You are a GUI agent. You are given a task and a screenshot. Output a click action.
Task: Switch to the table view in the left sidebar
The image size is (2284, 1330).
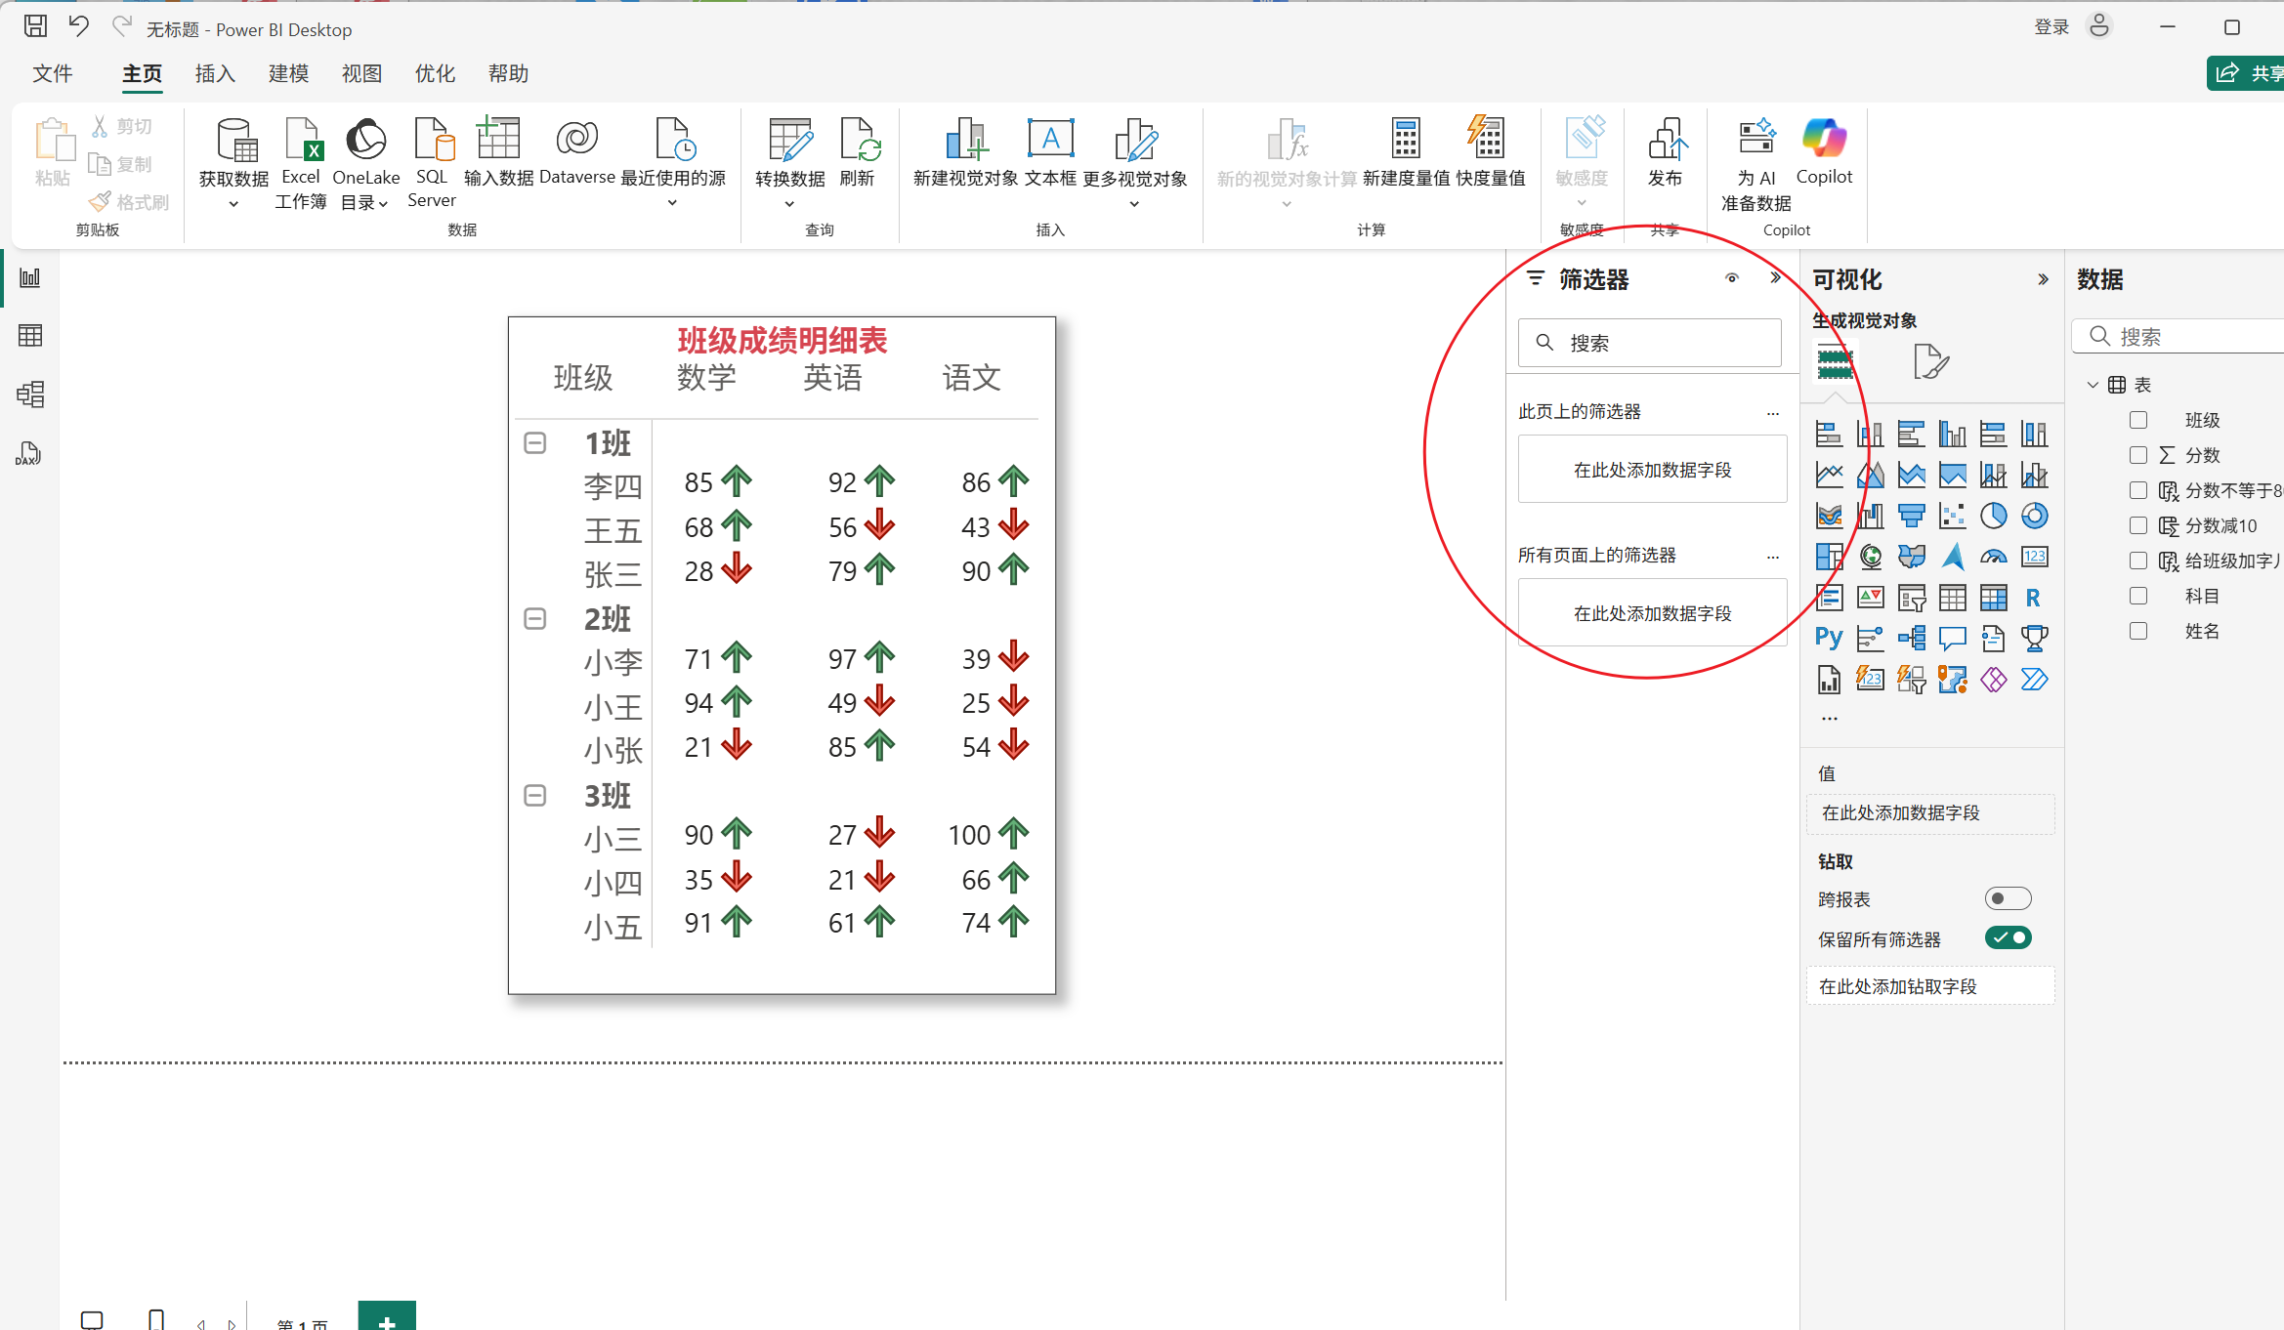coord(30,336)
